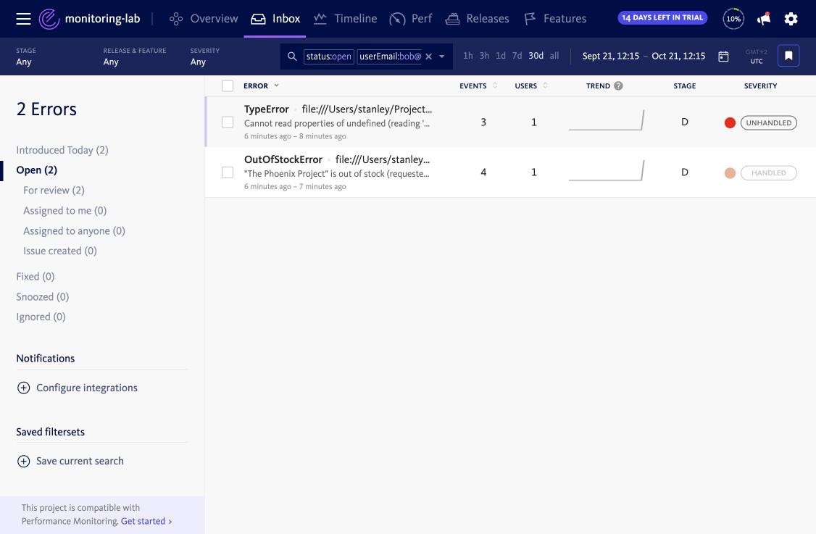Click the red severity dot for TypeError
Image resolution: width=816 pixels, height=534 pixels.
pos(730,123)
